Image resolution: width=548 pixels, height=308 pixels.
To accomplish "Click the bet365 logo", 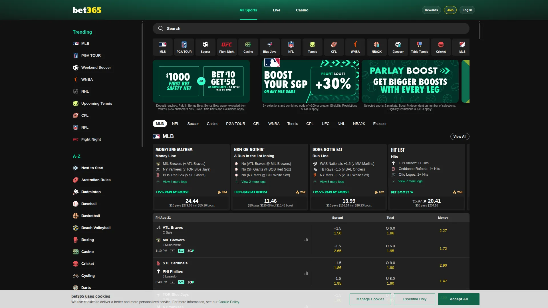I will [87, 10].
